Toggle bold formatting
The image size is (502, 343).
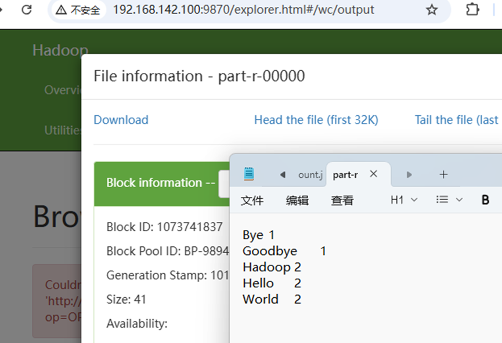coord(485,199)
